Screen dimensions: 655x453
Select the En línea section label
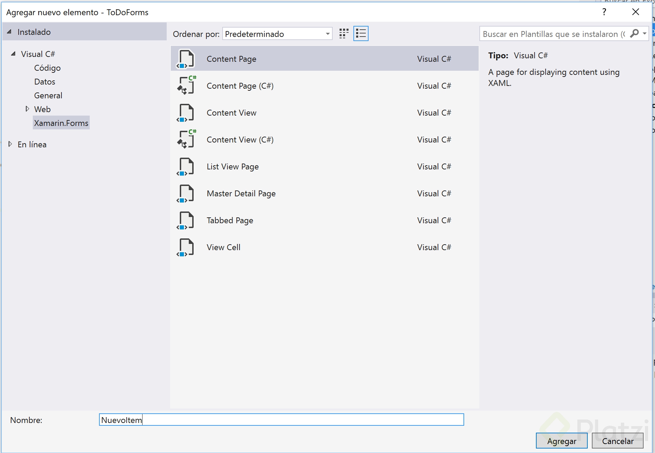[32, 145]
